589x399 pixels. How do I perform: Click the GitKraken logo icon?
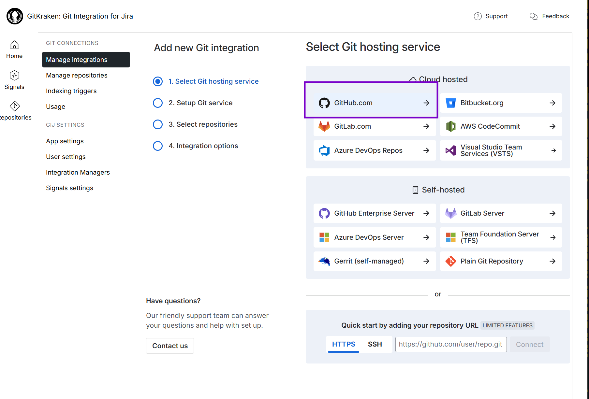[15, 16]
